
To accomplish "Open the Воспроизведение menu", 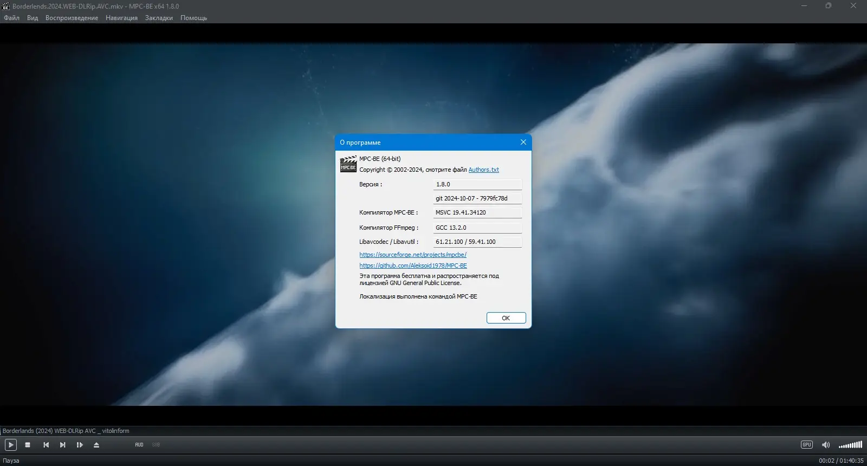I will click(72, 18).
